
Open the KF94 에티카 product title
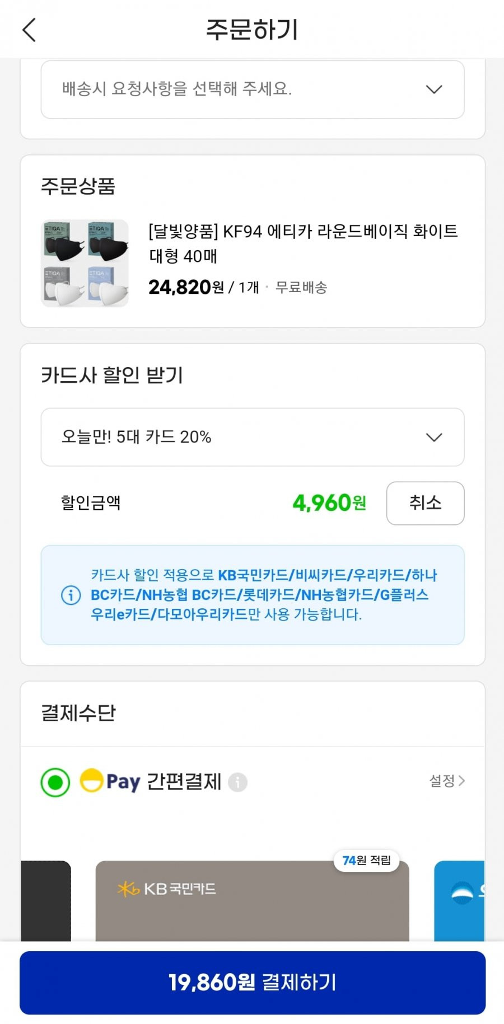303,243
